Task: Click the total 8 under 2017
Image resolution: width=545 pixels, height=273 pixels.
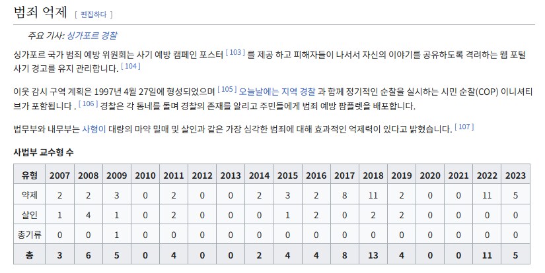Action: tap(345, 255)
